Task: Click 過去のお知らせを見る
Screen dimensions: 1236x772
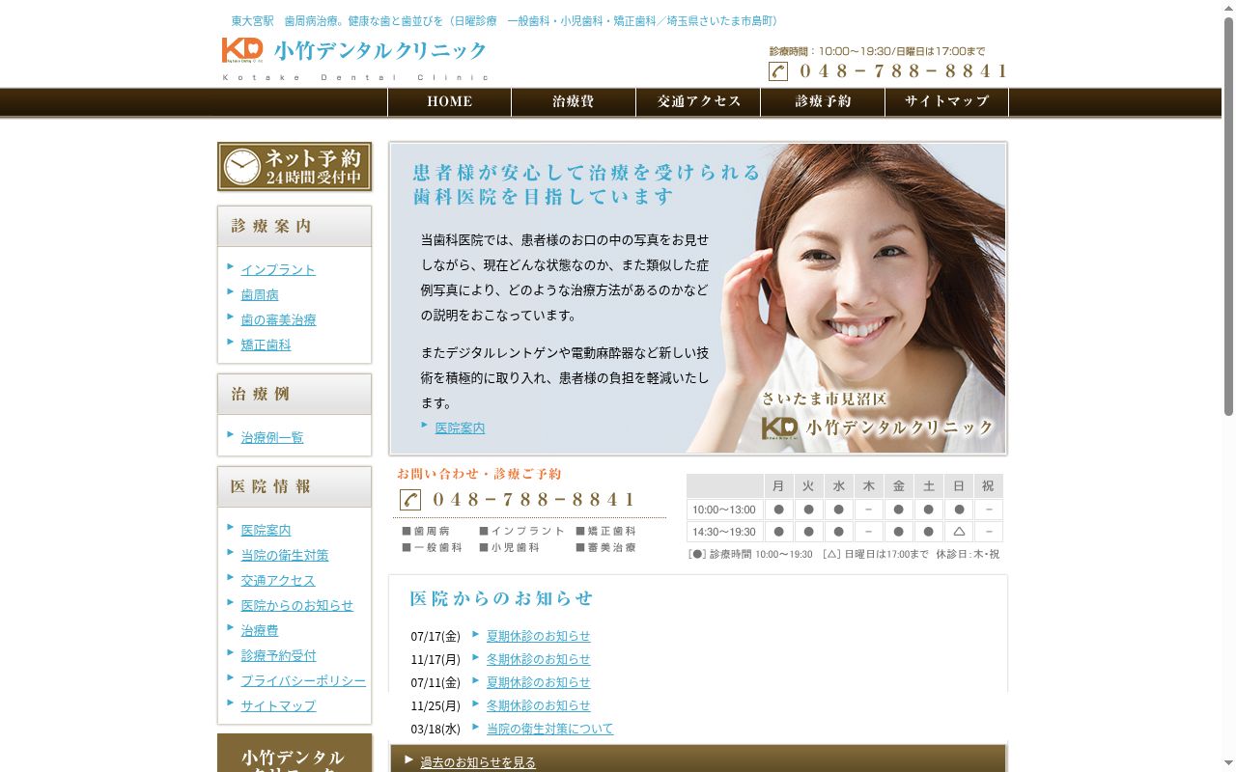Action: click(478, 762)
